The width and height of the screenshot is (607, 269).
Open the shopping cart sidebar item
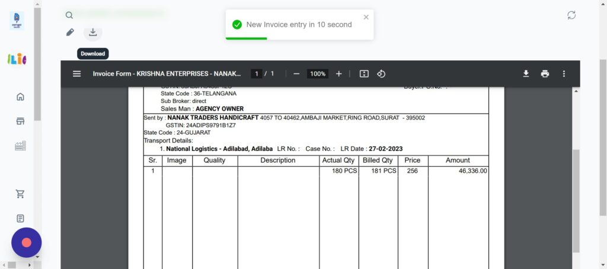click(20, 194)
